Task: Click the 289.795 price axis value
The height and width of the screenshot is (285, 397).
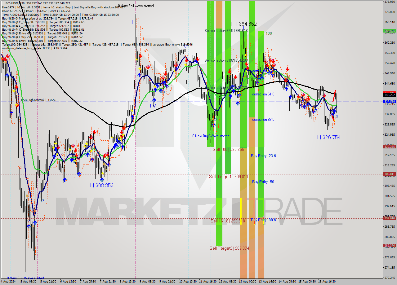Action: (390, 227)
